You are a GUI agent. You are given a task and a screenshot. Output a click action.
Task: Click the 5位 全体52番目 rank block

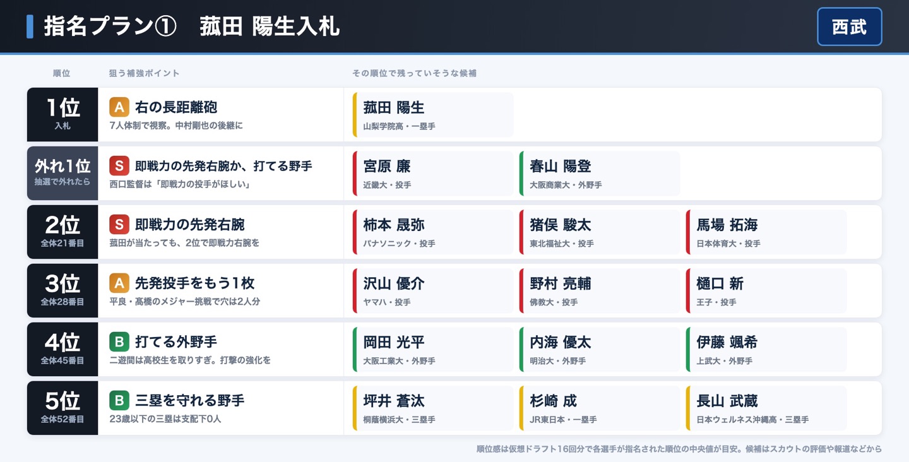coord(62,408)
